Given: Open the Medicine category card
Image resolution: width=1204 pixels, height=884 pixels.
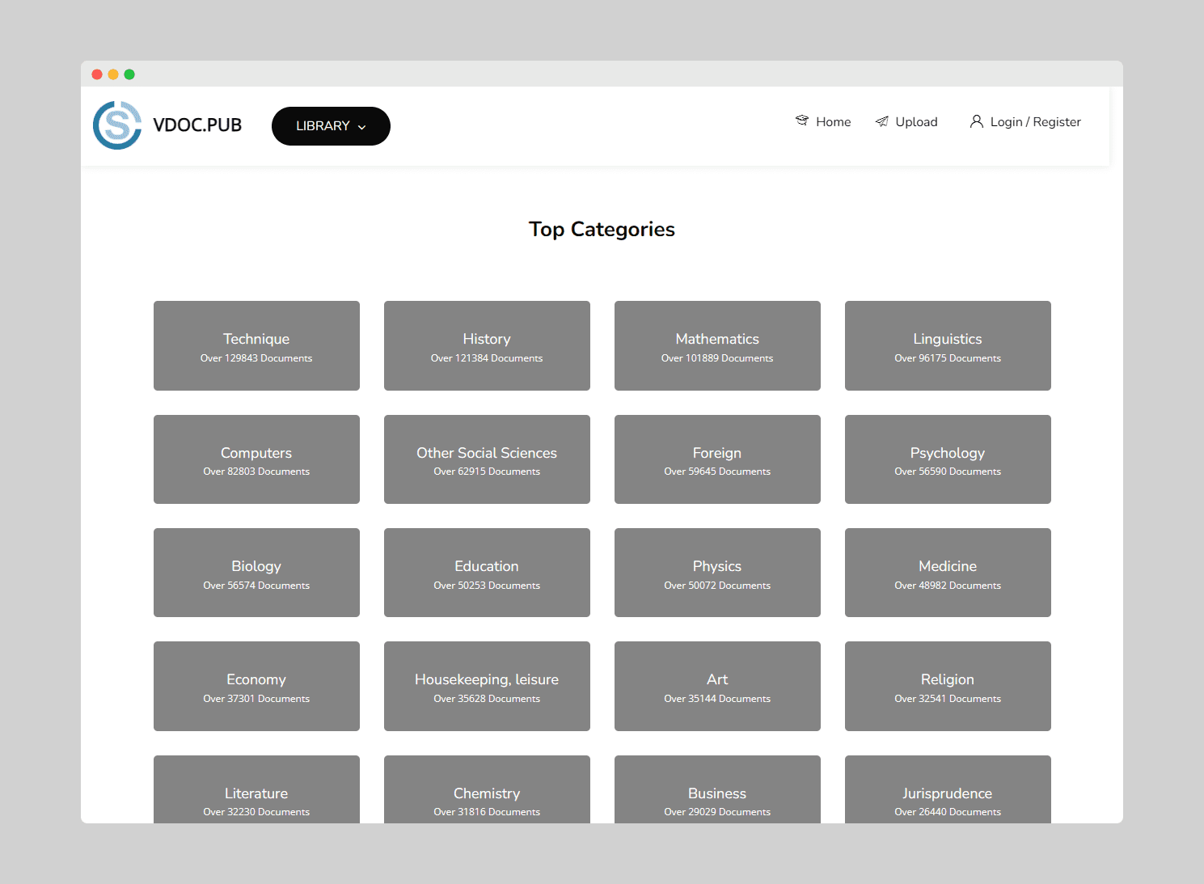Looking at the screenshot, I should tap(948, 573).
